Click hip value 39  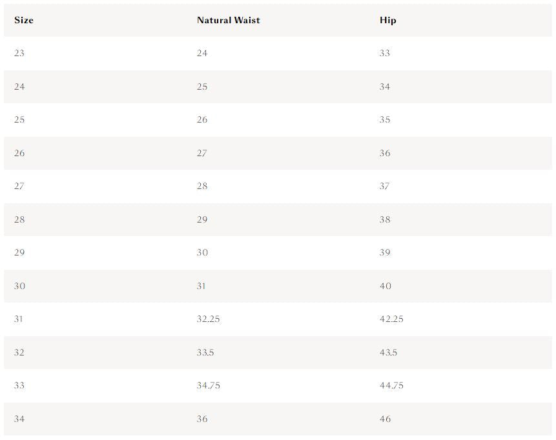point(385,253)
